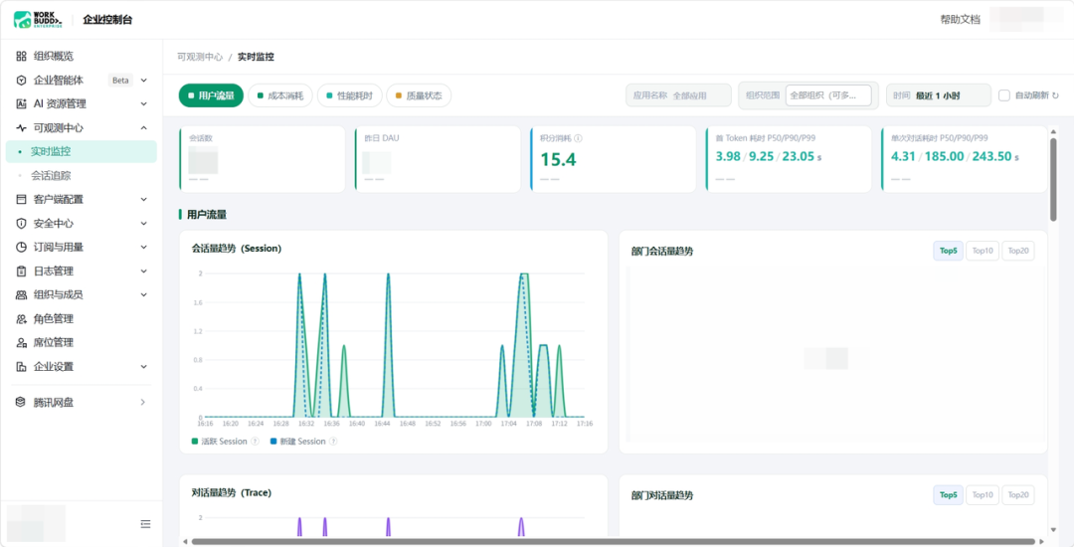The image size is (1074, 547).
Task: Click the 可观测中心 breadcrumb link
Action: pos(200,58)
